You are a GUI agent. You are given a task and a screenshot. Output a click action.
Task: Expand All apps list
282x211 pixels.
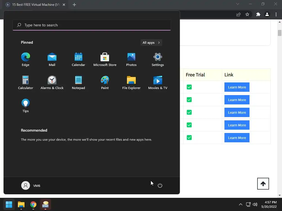(151, 43)
